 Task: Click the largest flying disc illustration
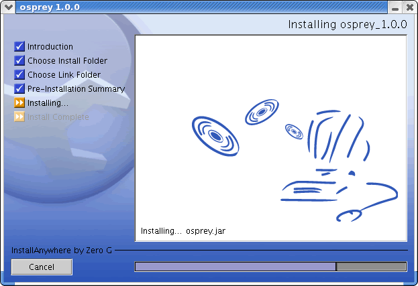215,136
